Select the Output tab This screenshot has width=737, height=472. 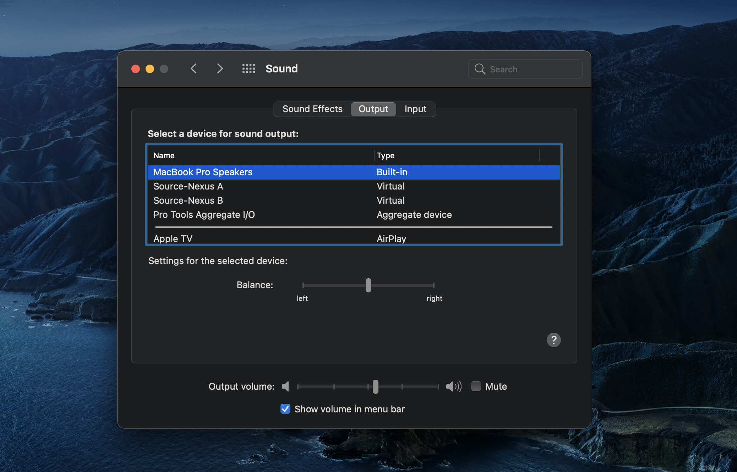[373, 109]
